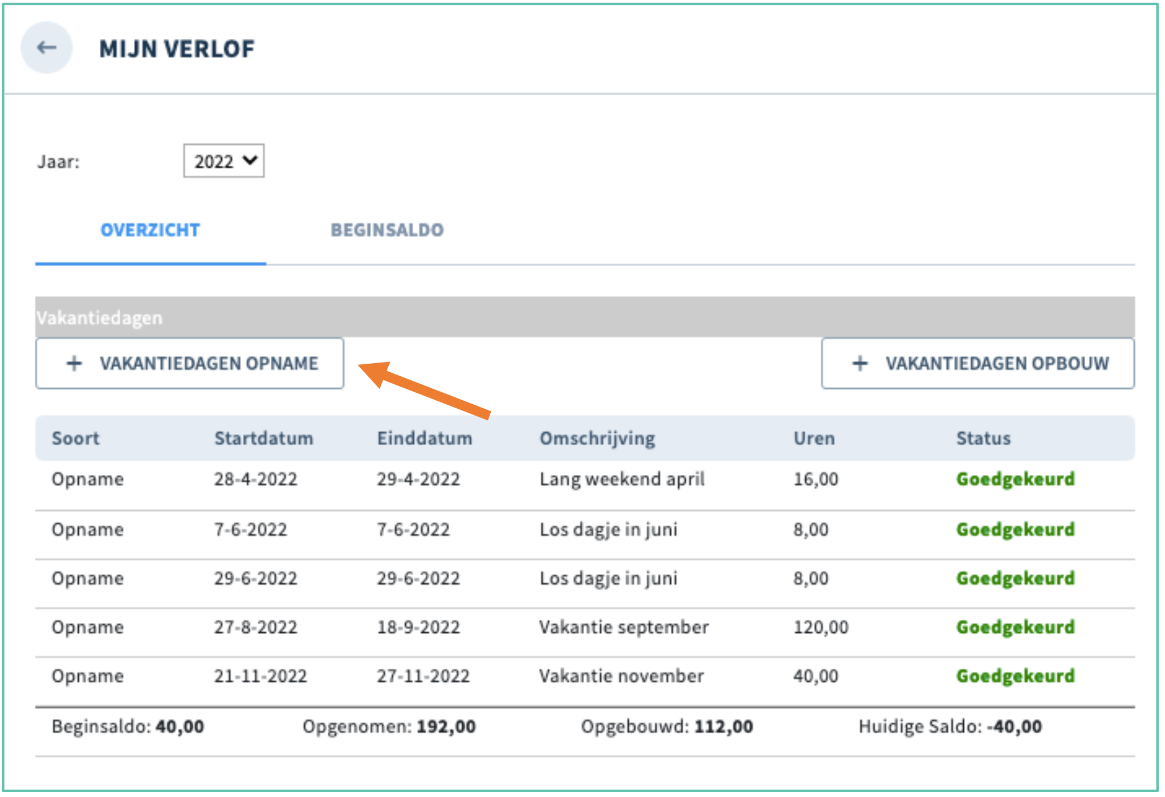Image resolution: width=1165 pixels, height=797 pixels.
Task: Click the Omschrijving column header
Action: tap(597, 438)
